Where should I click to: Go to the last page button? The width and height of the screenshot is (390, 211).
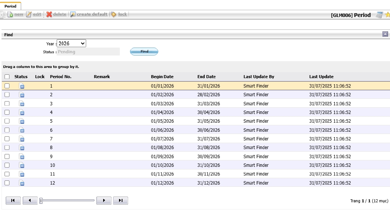pos(121,200)
